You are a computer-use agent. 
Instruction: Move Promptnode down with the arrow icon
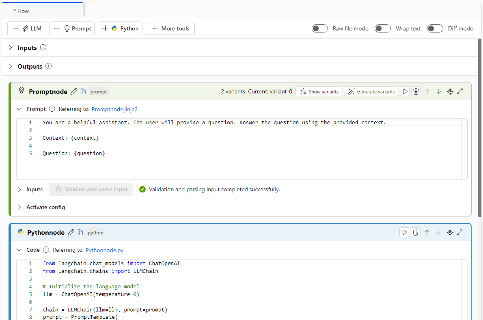(x=438, y=91)
